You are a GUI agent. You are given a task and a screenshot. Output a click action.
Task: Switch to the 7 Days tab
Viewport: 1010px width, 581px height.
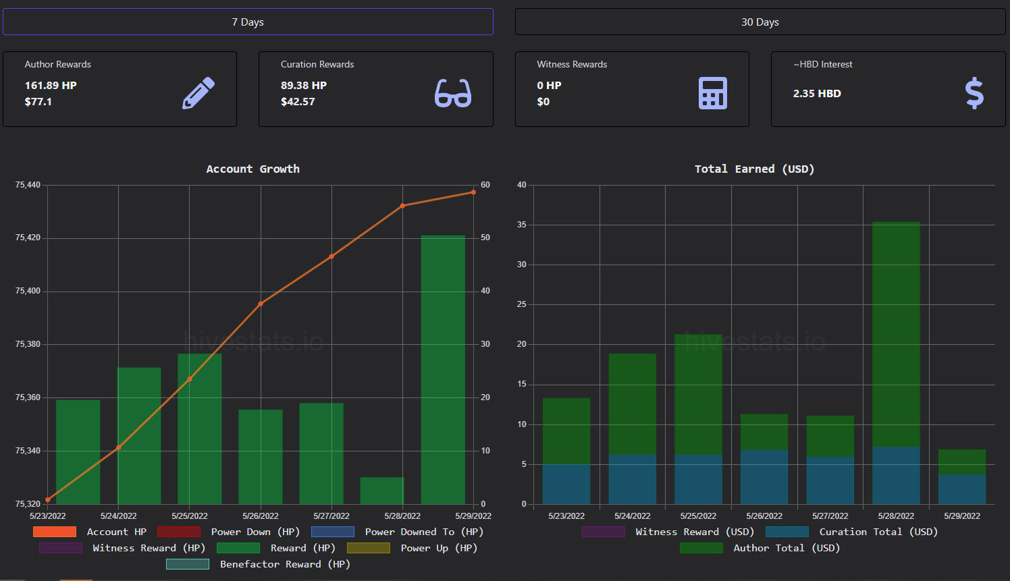pyautogui.click(x=248, y=22)
